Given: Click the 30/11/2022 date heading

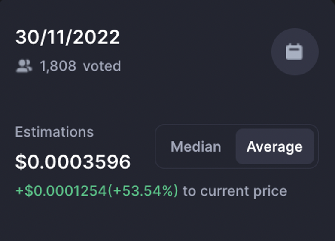Looking at the screenshot, I should [67, 37].
